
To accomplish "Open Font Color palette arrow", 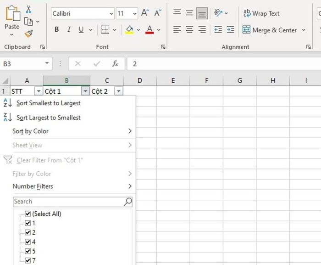I will 159,30.
